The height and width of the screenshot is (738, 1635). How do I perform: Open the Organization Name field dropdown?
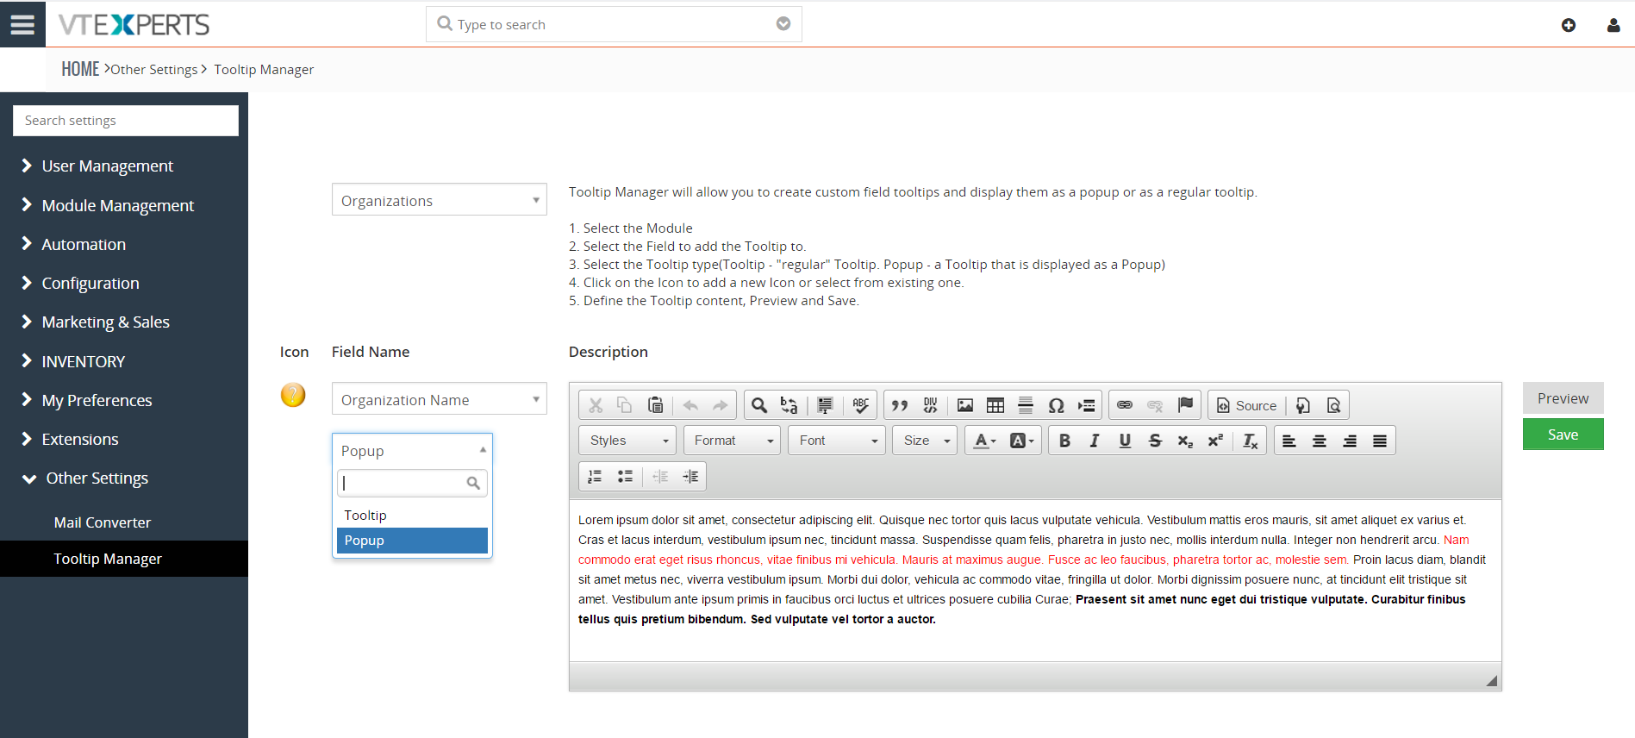click(440, 399)
